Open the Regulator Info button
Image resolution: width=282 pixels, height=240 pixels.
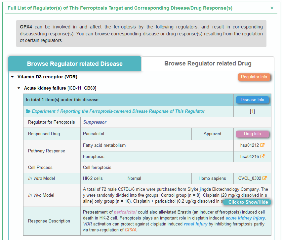tap(254, 77)
